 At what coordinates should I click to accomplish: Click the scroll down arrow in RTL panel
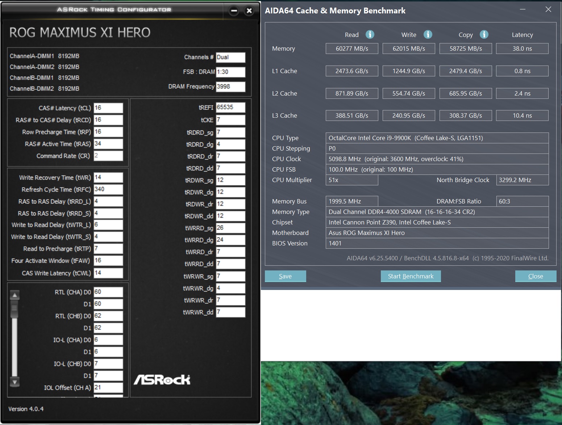point(14,382)
